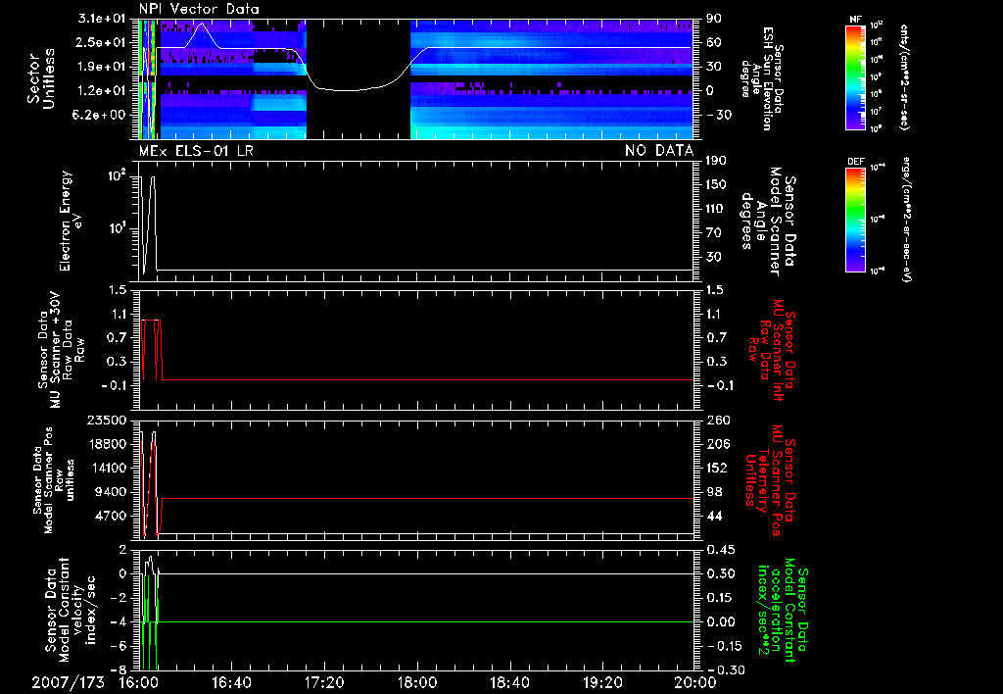The width and height of the screenshot is (1003, 694).
Task: Click the DEF color scale bar
Action: point(856,219)
